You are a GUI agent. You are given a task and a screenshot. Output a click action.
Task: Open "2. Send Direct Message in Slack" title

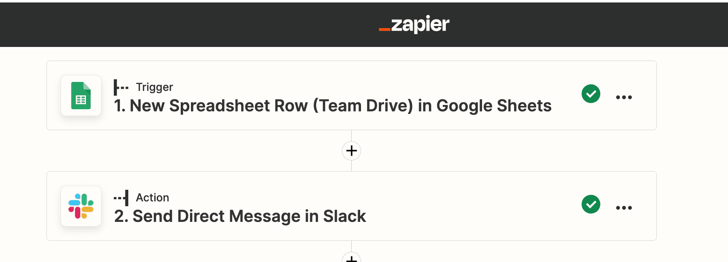(x=240, y=216)
